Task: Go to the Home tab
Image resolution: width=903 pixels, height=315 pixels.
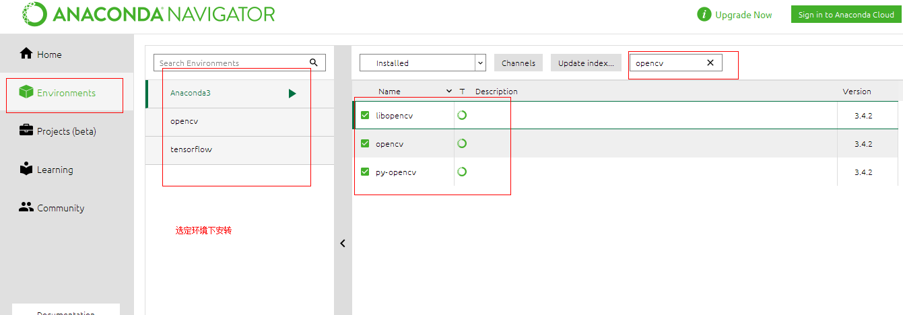Action: coord(67,54)
